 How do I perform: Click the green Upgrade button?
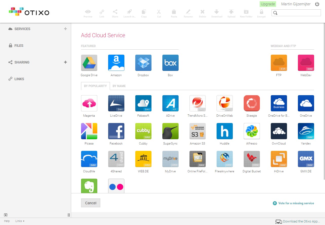click(268, 4)
